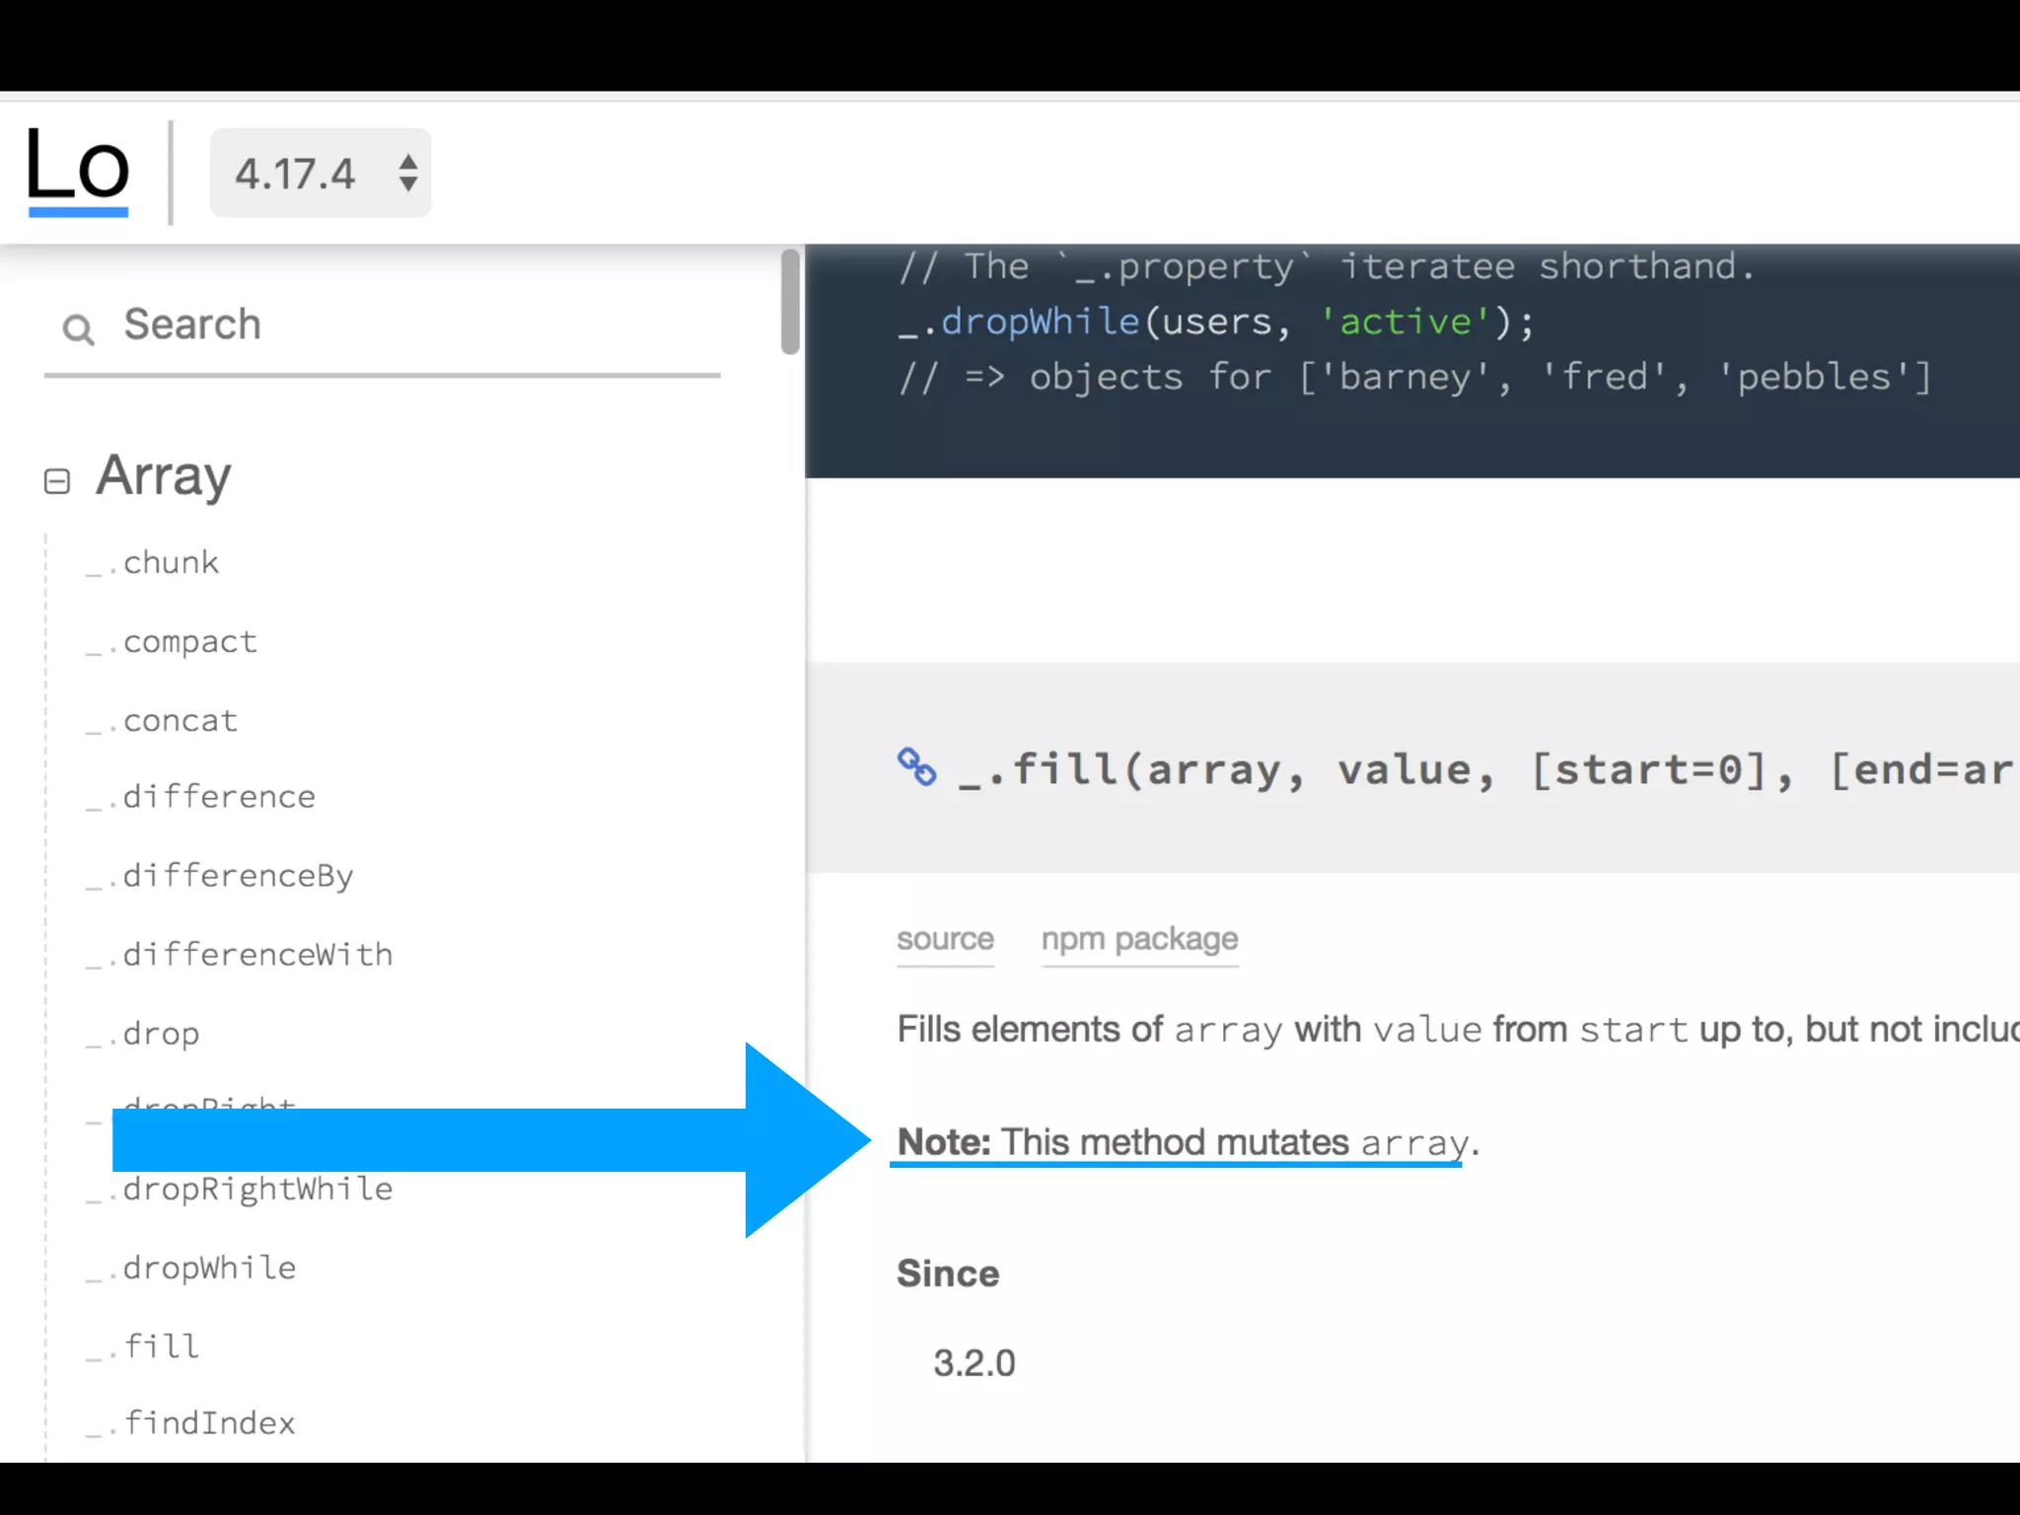The height and width of the screenshot is (1515, 2020).
Task: Click the permalink chain icon beside _.fill
Action: pyautogui.click(x=916, y=766)
